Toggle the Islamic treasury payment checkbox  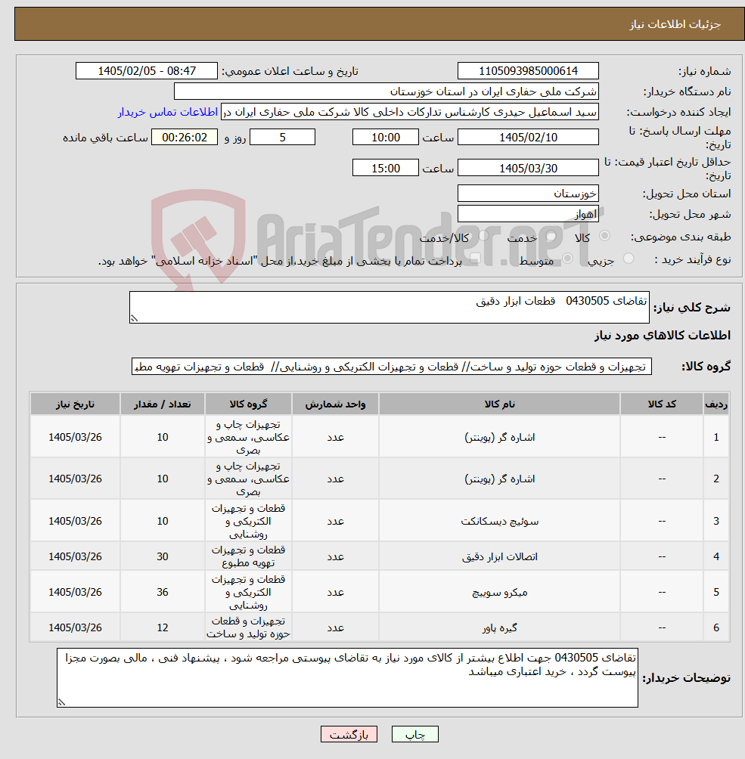click(474, 259)
